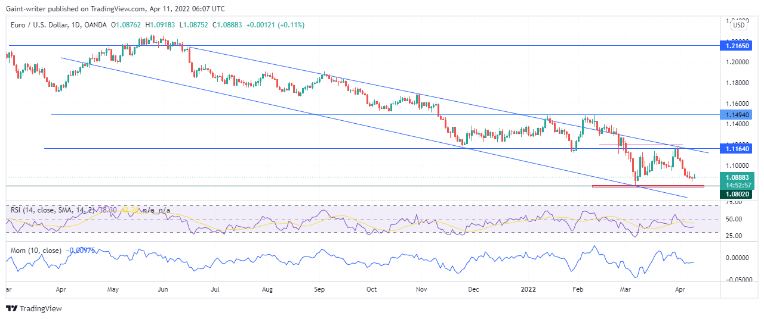Click the Nov label on the time axis

click(x=422, y=290)
